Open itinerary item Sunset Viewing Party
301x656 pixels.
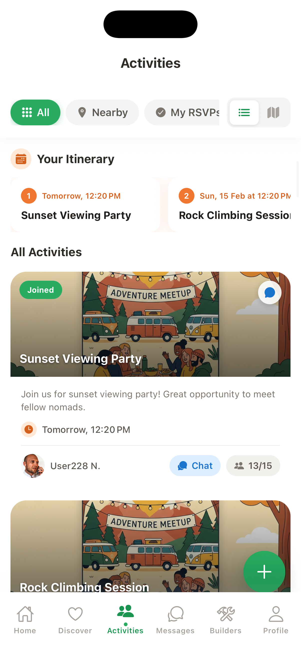pyautogui.click(x=85, y=205)
